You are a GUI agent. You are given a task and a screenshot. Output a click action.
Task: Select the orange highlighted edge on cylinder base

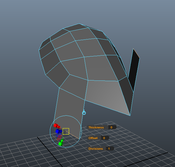point(72,135)
